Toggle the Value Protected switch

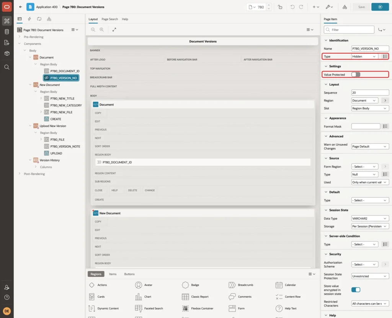click(x=356, y=75)
